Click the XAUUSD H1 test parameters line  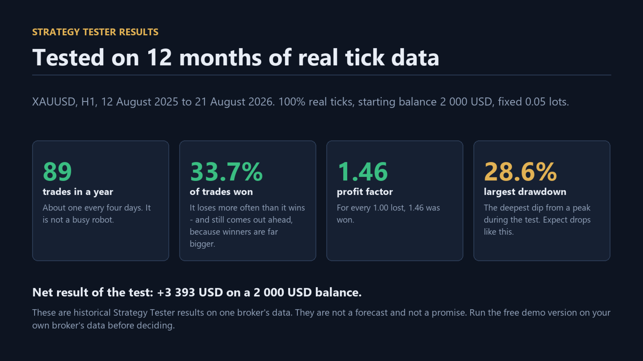click(x=301, y=102)
